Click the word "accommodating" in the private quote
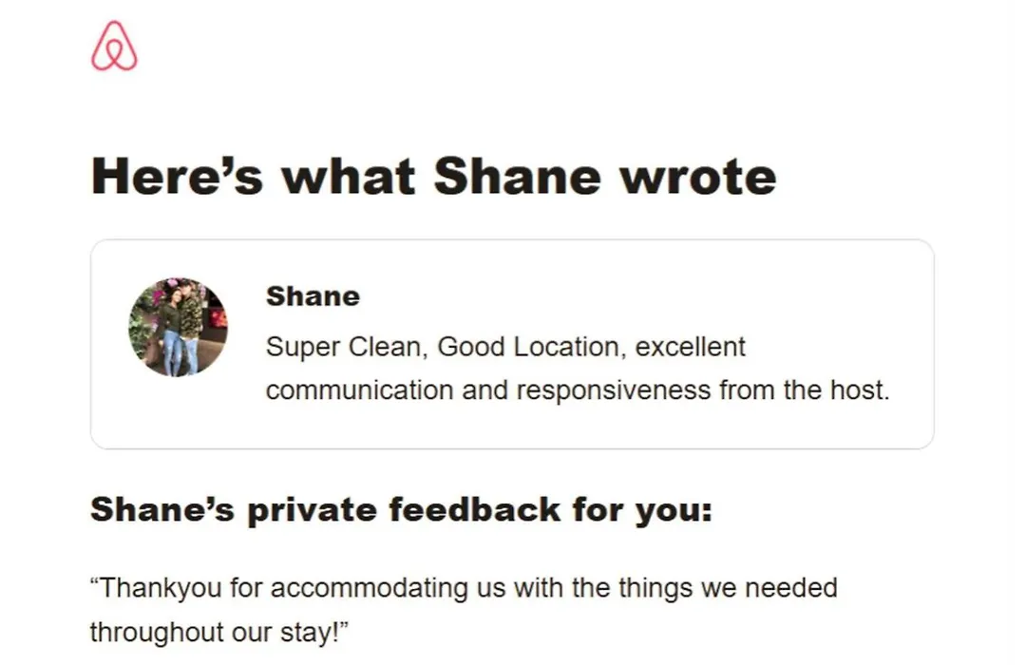The image size is (1026, 665). tap(388, 588)
